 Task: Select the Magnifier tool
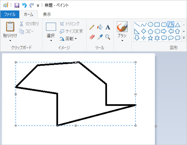point(108,37)
